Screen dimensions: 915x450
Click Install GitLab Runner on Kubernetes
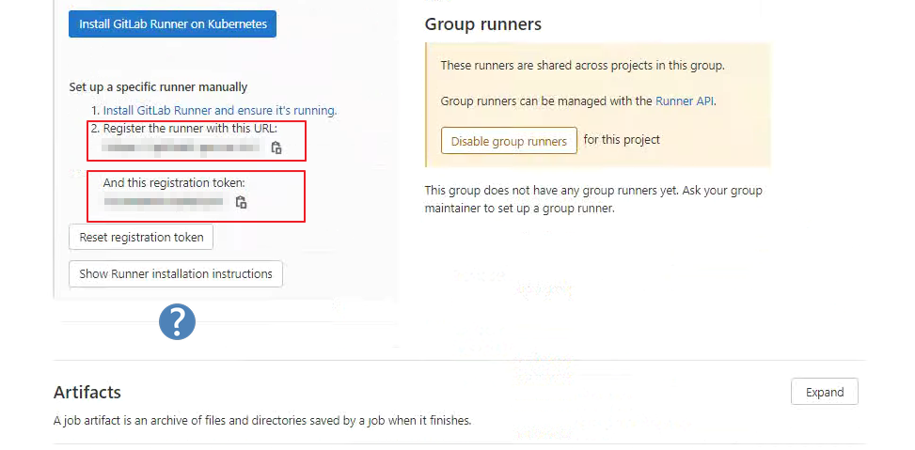(173, 23)
